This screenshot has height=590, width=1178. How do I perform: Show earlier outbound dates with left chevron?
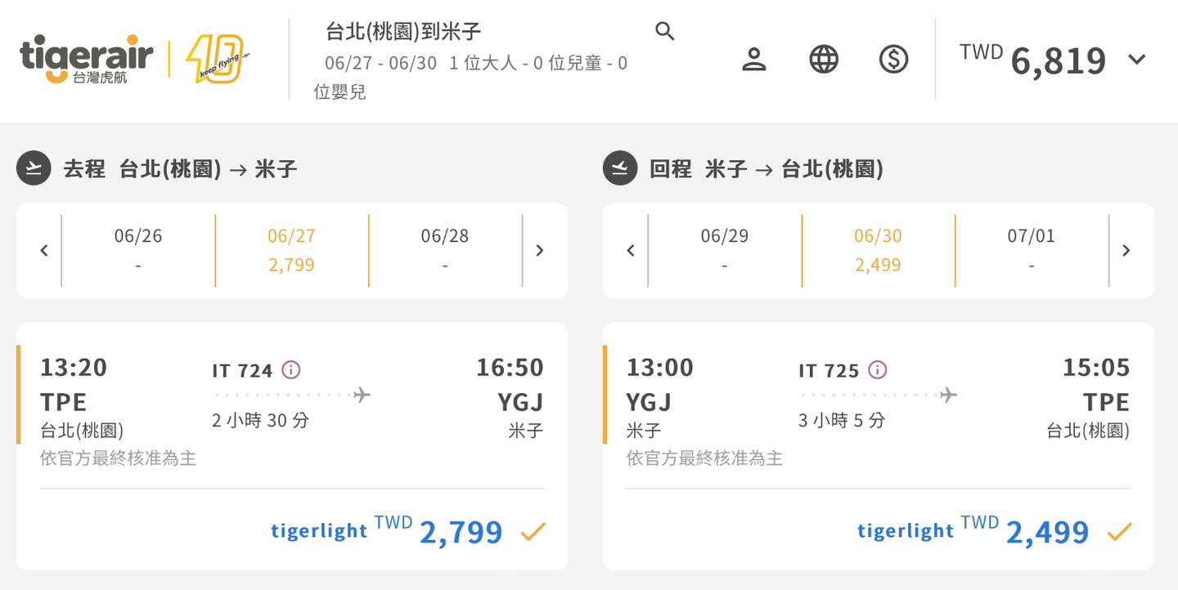[44, 251]
